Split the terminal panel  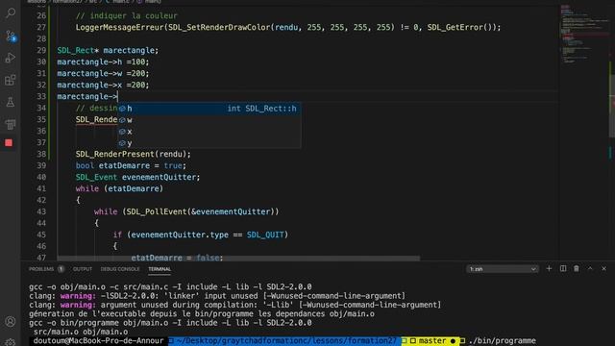(x=563, y=269)
